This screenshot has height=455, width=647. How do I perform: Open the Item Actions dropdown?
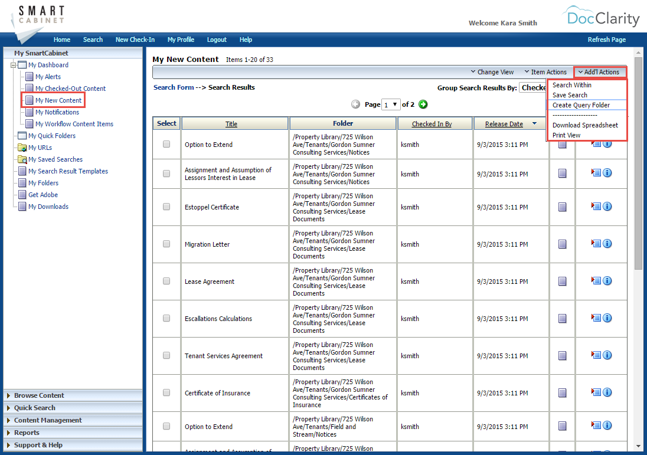coord(545,71)
